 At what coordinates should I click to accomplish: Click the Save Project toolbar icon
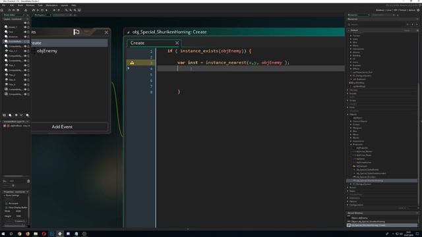(18, 11)
